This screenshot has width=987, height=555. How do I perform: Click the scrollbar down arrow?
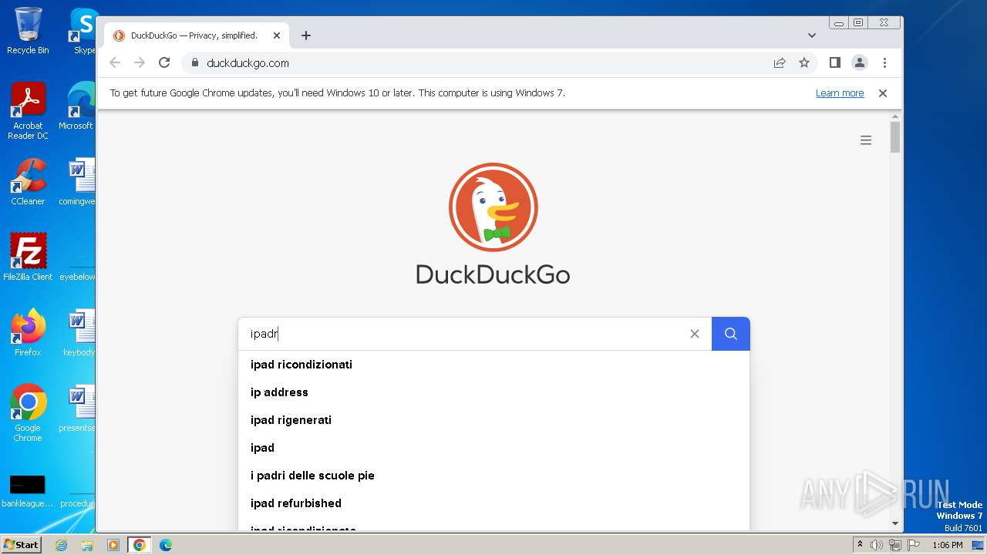[x=895, y=523]
